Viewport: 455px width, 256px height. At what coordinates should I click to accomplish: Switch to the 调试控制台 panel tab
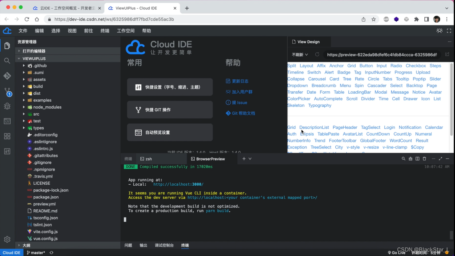pos(164,245)
